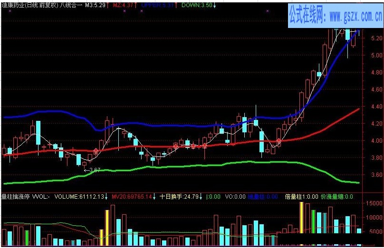Click the arrow after MV20:69765.14
This screenshot has width=384, height=248.
coord(154,196)
